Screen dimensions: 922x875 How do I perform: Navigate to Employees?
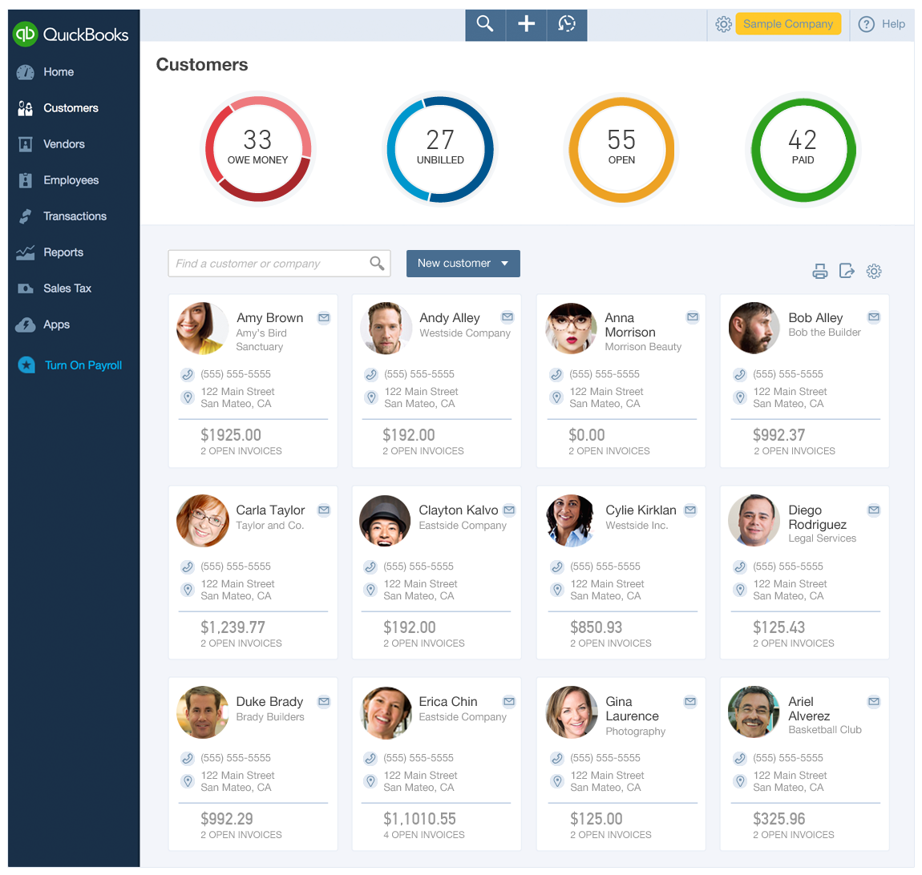pos(71,180)
